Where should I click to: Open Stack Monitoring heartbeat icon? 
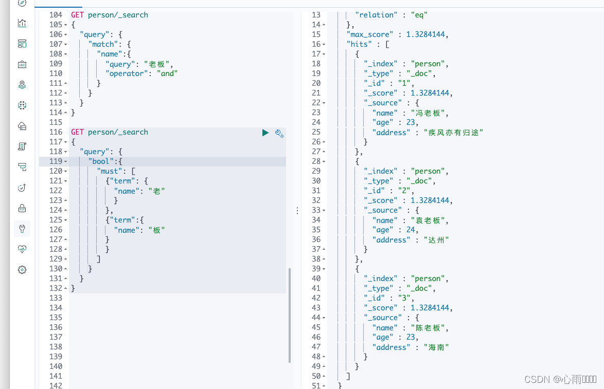point(22,249)
